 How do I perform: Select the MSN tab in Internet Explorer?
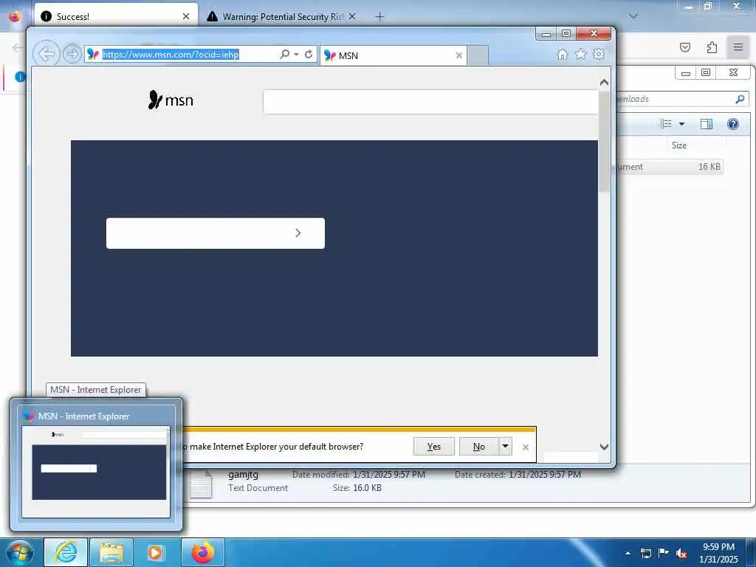coord(393,55)
